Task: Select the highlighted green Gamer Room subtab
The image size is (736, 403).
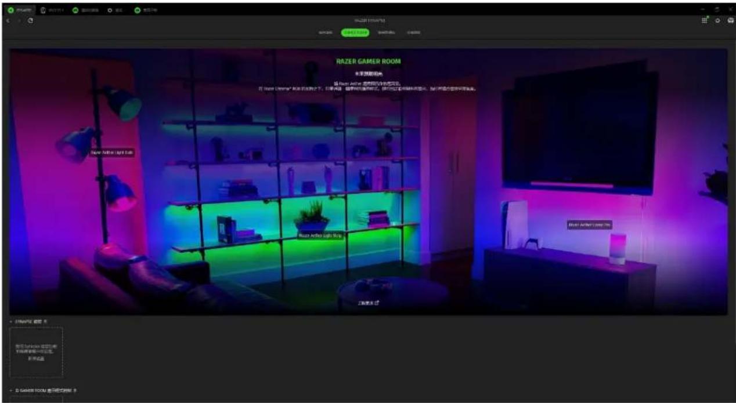Action: click(x=355, y=32)
